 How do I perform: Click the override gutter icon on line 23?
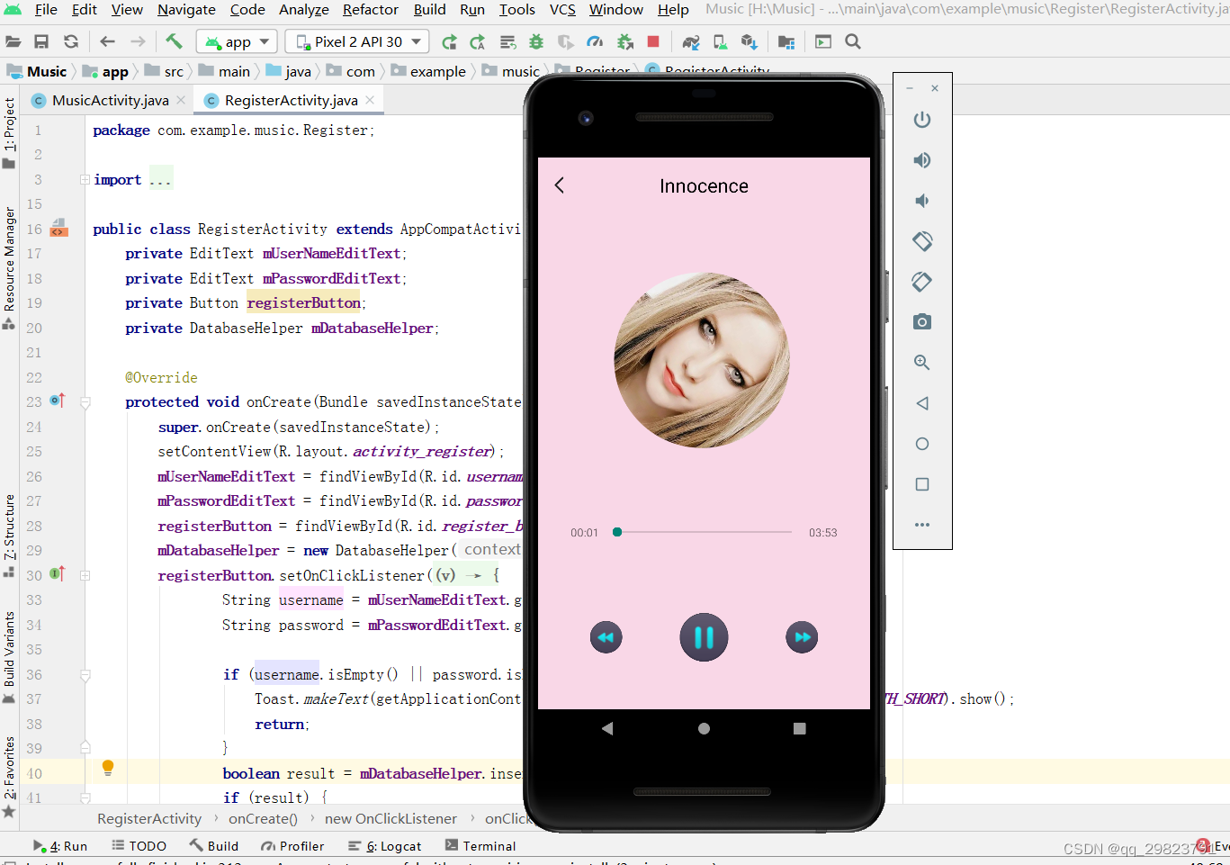(57, 401)
